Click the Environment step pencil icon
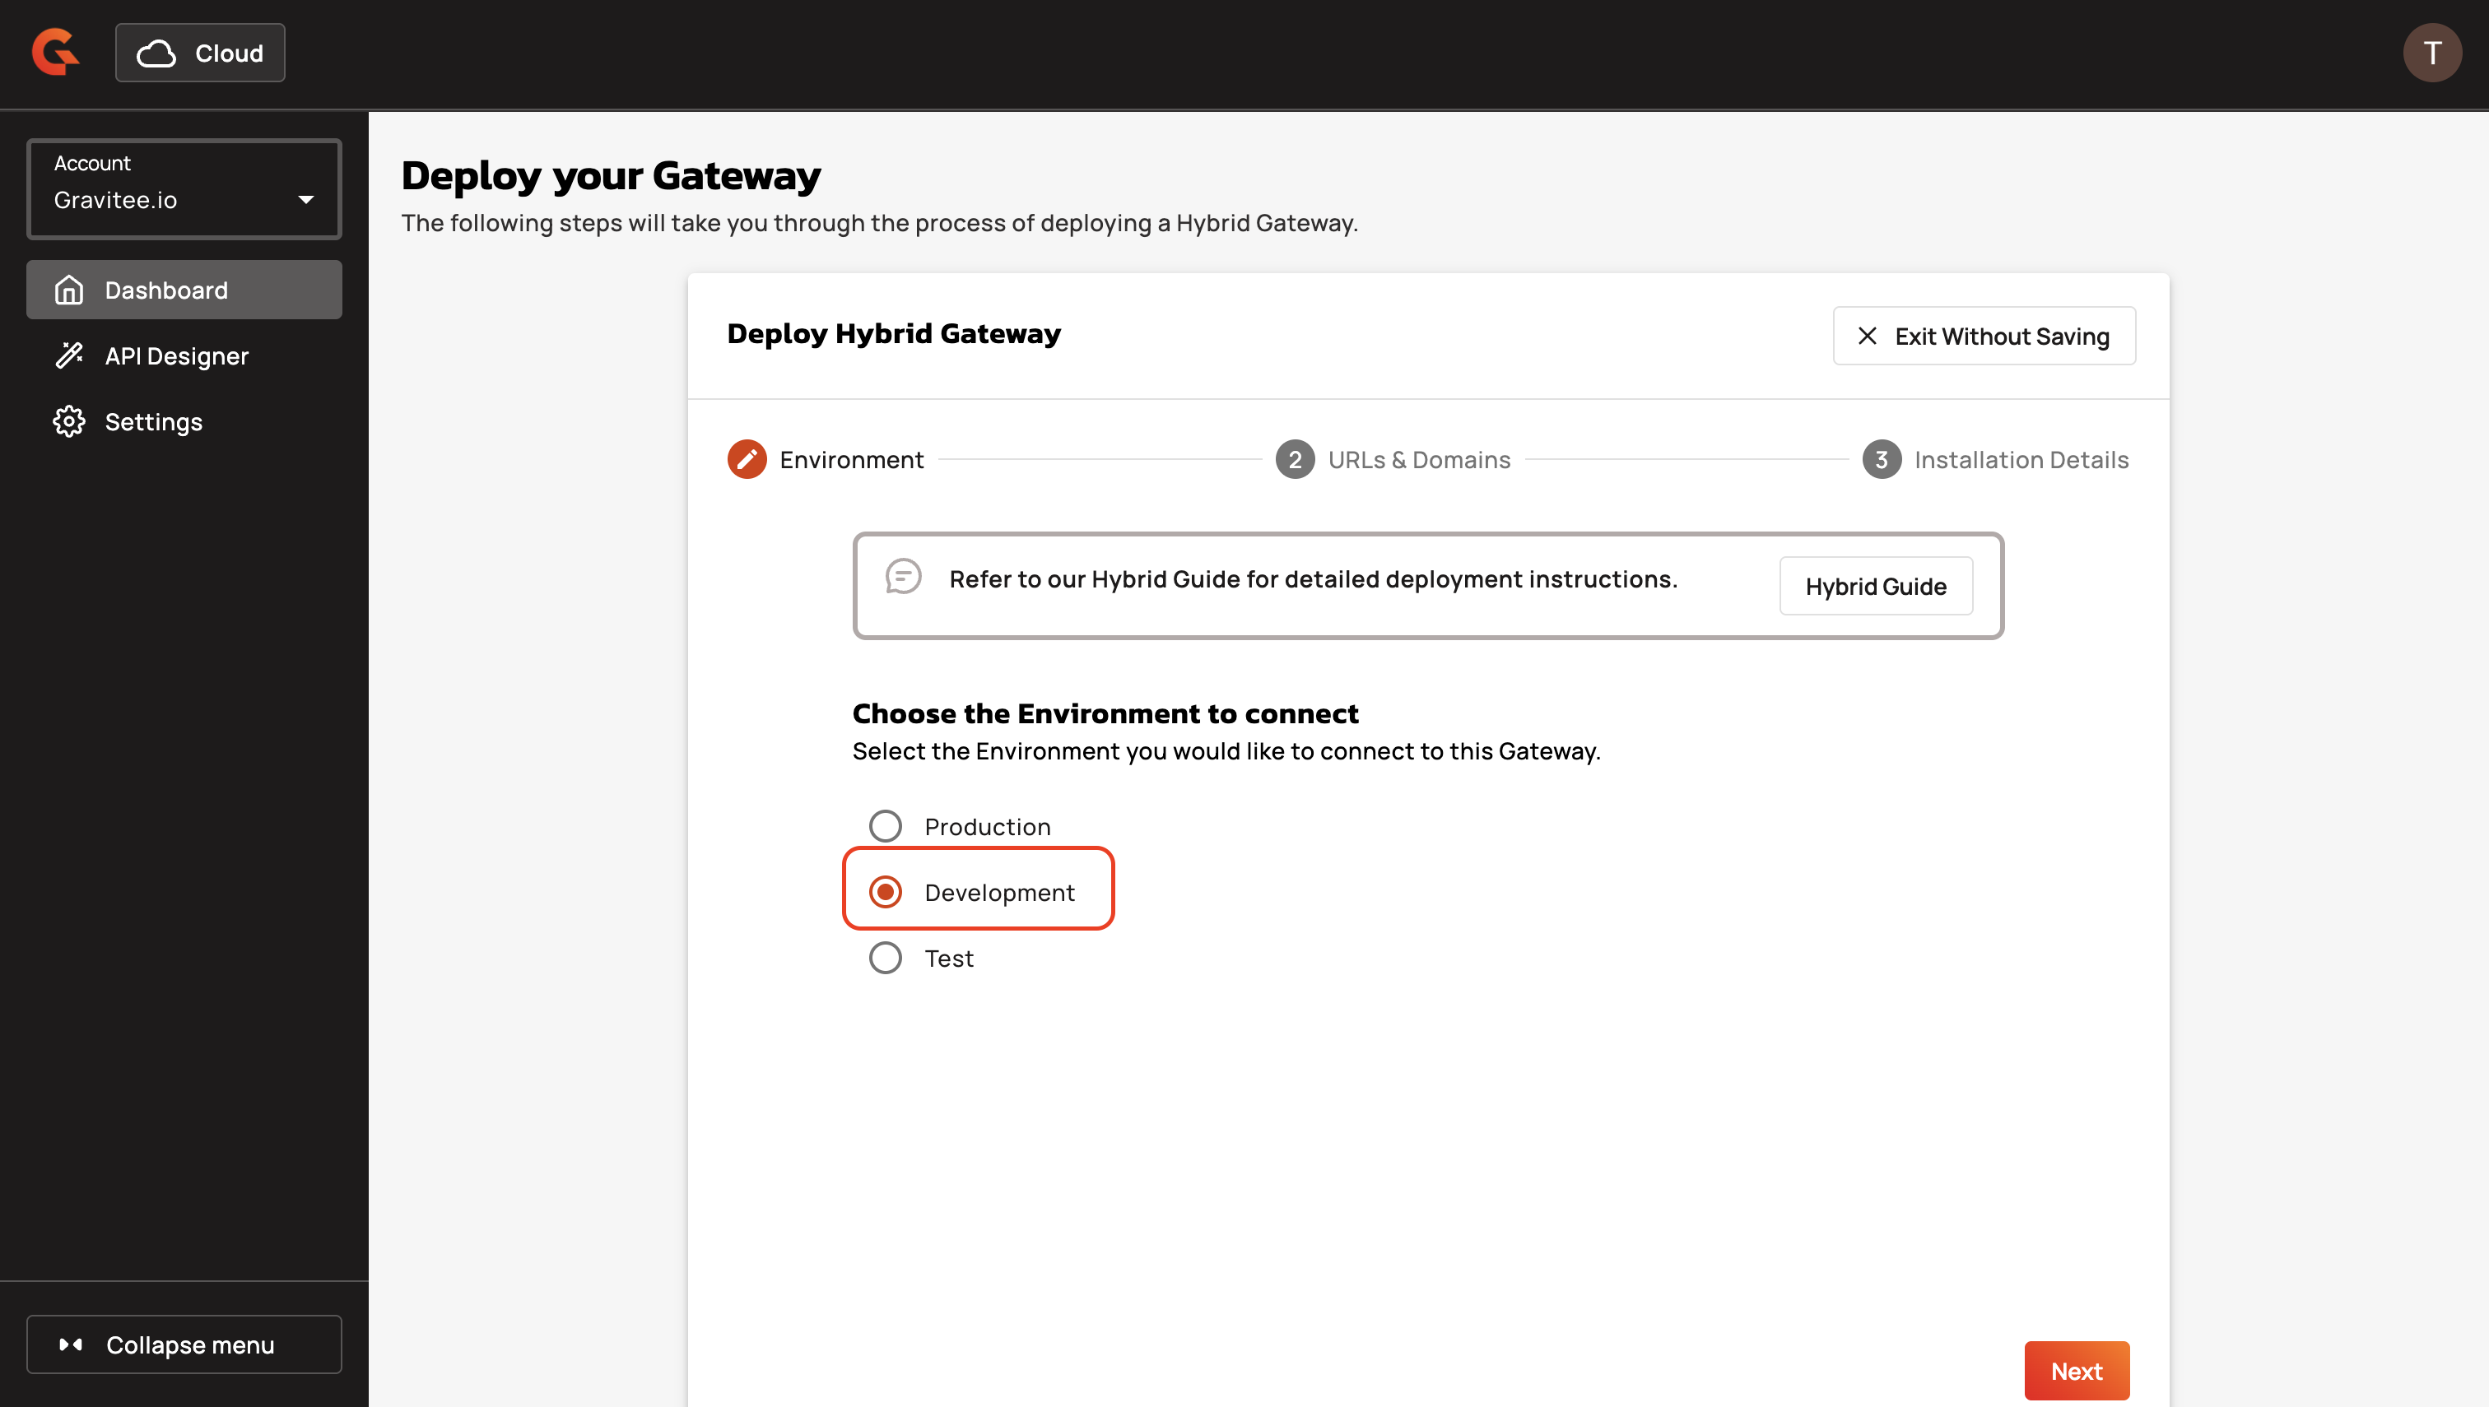2489x1407 pixels. 747,459
